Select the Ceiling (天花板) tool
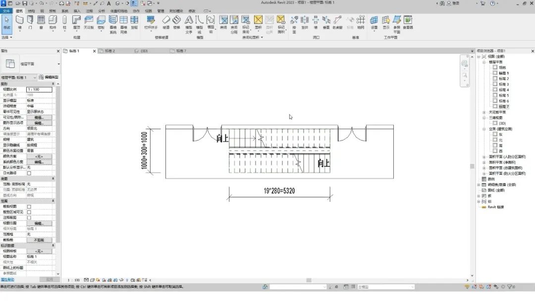The width and height of the screenshot is (535, 301). tap(89, 22)
